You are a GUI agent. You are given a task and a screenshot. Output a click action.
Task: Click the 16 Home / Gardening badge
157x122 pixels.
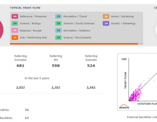[106, 17]
